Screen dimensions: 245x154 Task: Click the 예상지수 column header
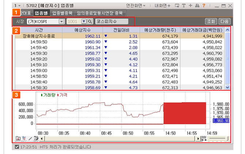[x=83, y=30]
